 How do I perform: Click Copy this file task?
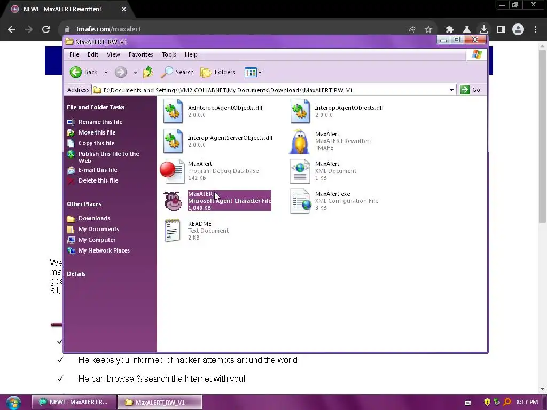[x=96, y=143]
